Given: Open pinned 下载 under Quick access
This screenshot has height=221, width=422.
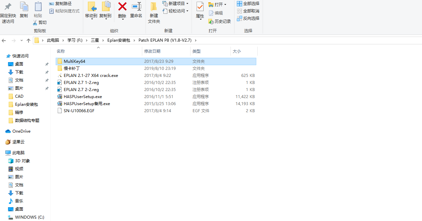Looking at the screenshot, I should pos(19,72).
